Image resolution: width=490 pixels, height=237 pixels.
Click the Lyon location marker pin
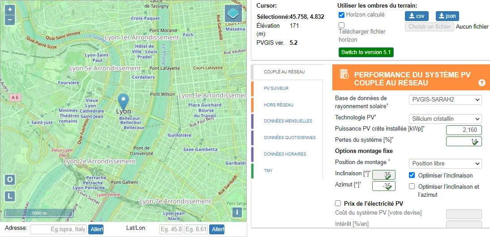124,101
